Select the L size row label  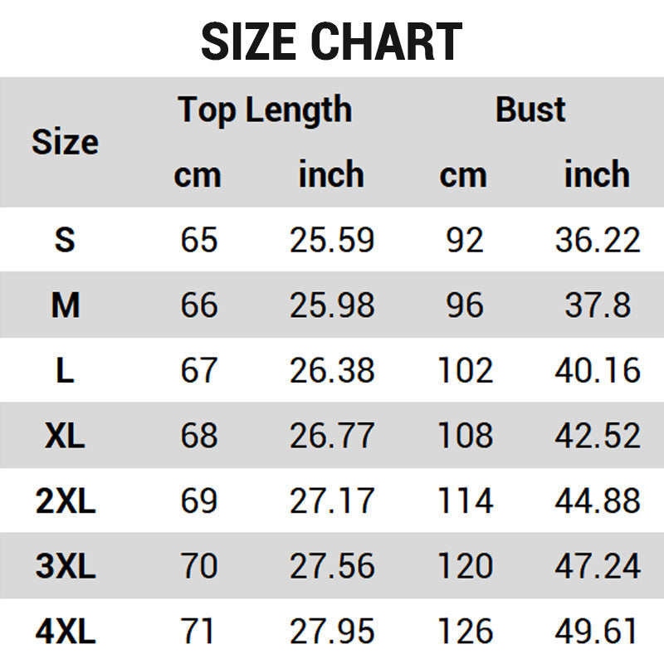(65, 370)
